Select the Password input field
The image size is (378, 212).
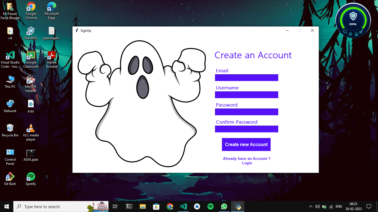247,112
